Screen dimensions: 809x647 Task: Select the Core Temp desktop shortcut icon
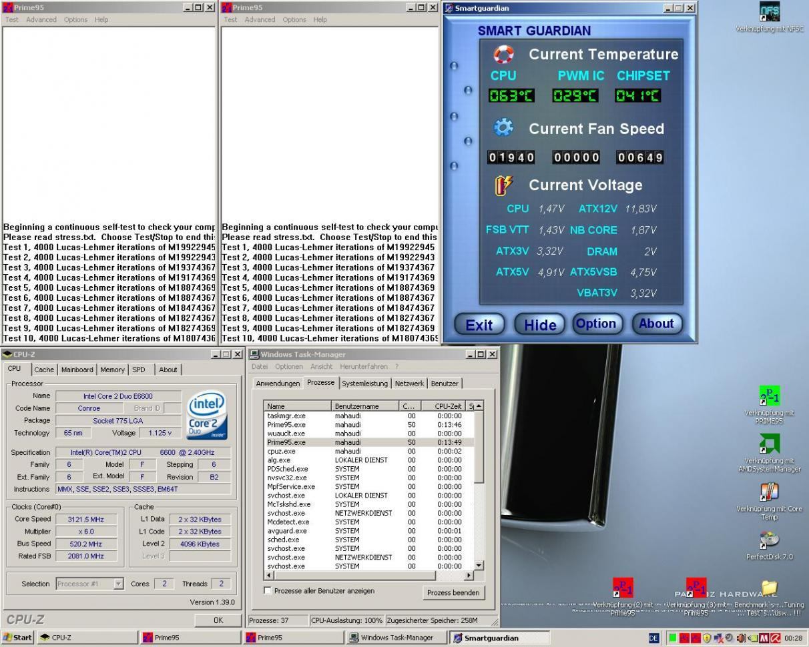tap(770, 492)
